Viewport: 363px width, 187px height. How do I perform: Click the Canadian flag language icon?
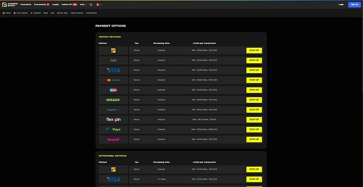(97, 4)
